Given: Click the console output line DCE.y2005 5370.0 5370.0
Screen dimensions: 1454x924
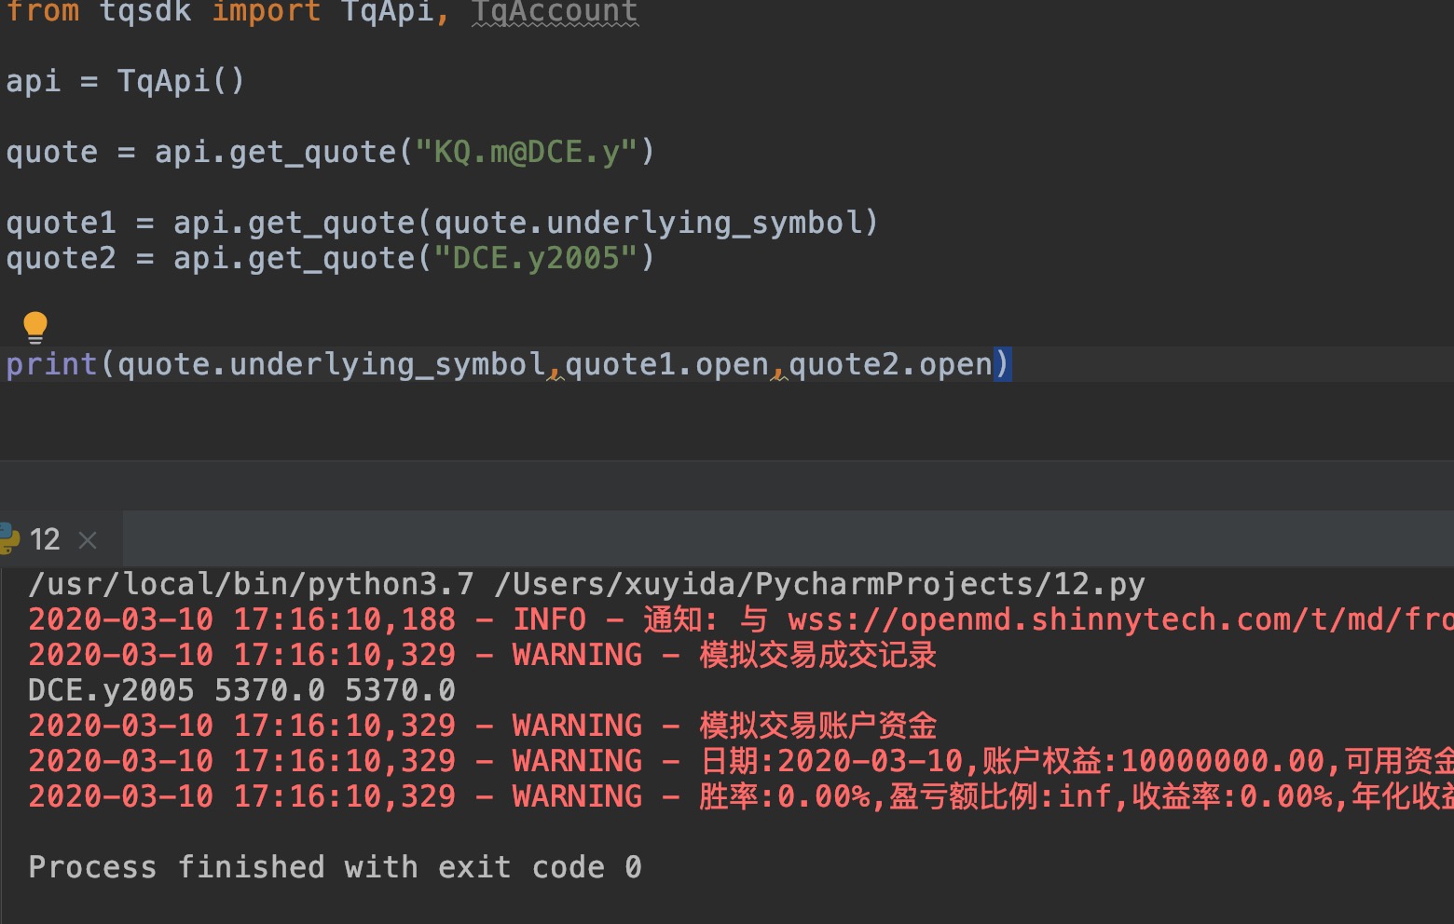Looking at the screenshot, I should [241, 690].
